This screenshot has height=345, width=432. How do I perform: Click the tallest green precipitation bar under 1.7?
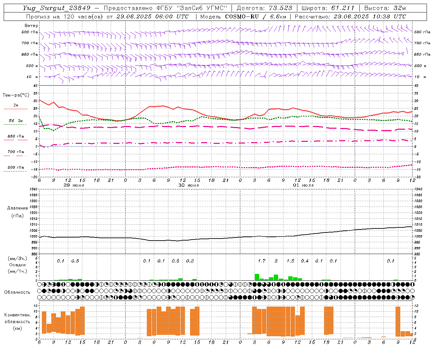[x=257, y=277]
